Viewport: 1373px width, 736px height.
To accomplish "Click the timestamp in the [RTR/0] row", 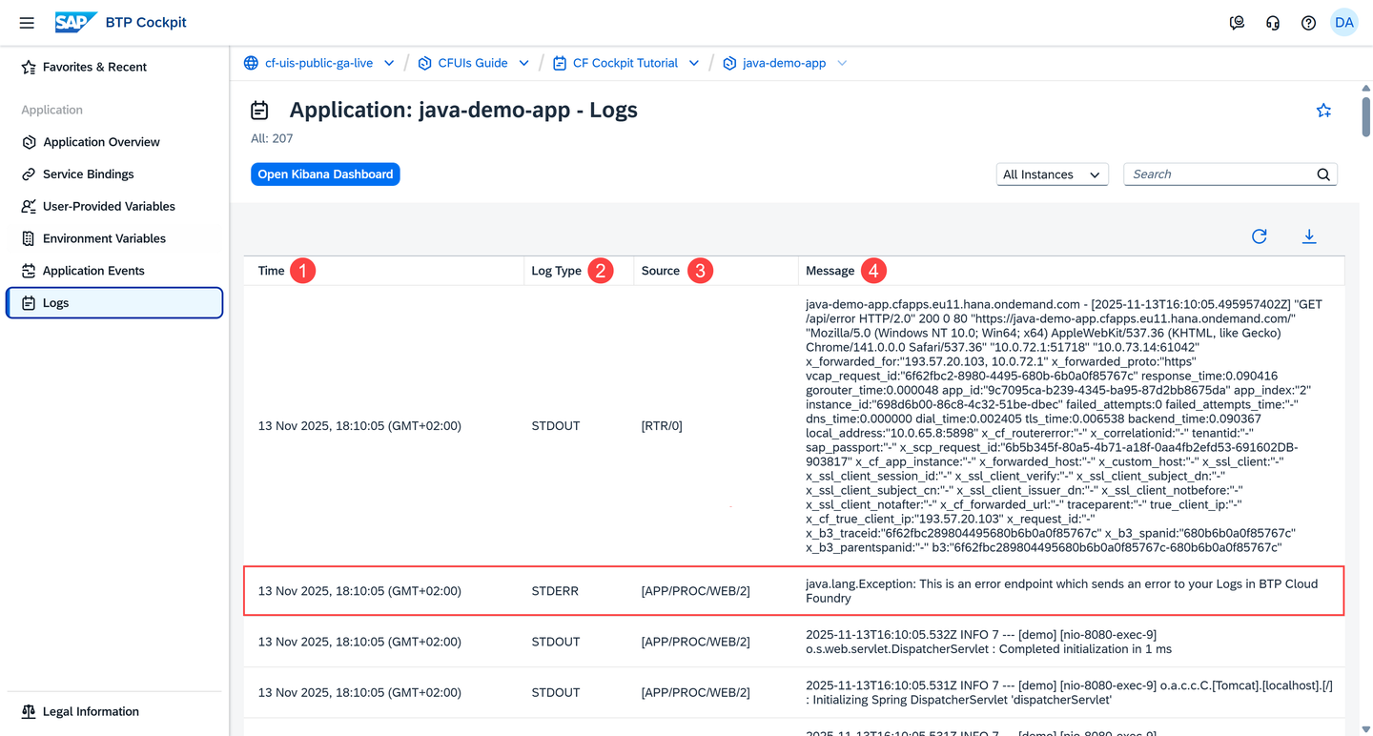I will 359,426.
